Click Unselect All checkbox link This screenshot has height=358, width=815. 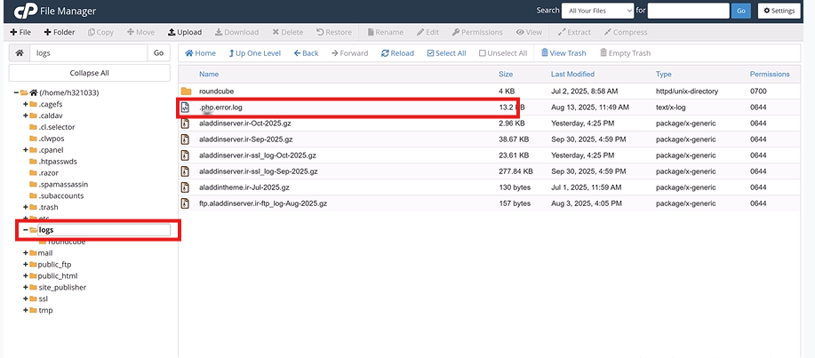coord(503,53)
